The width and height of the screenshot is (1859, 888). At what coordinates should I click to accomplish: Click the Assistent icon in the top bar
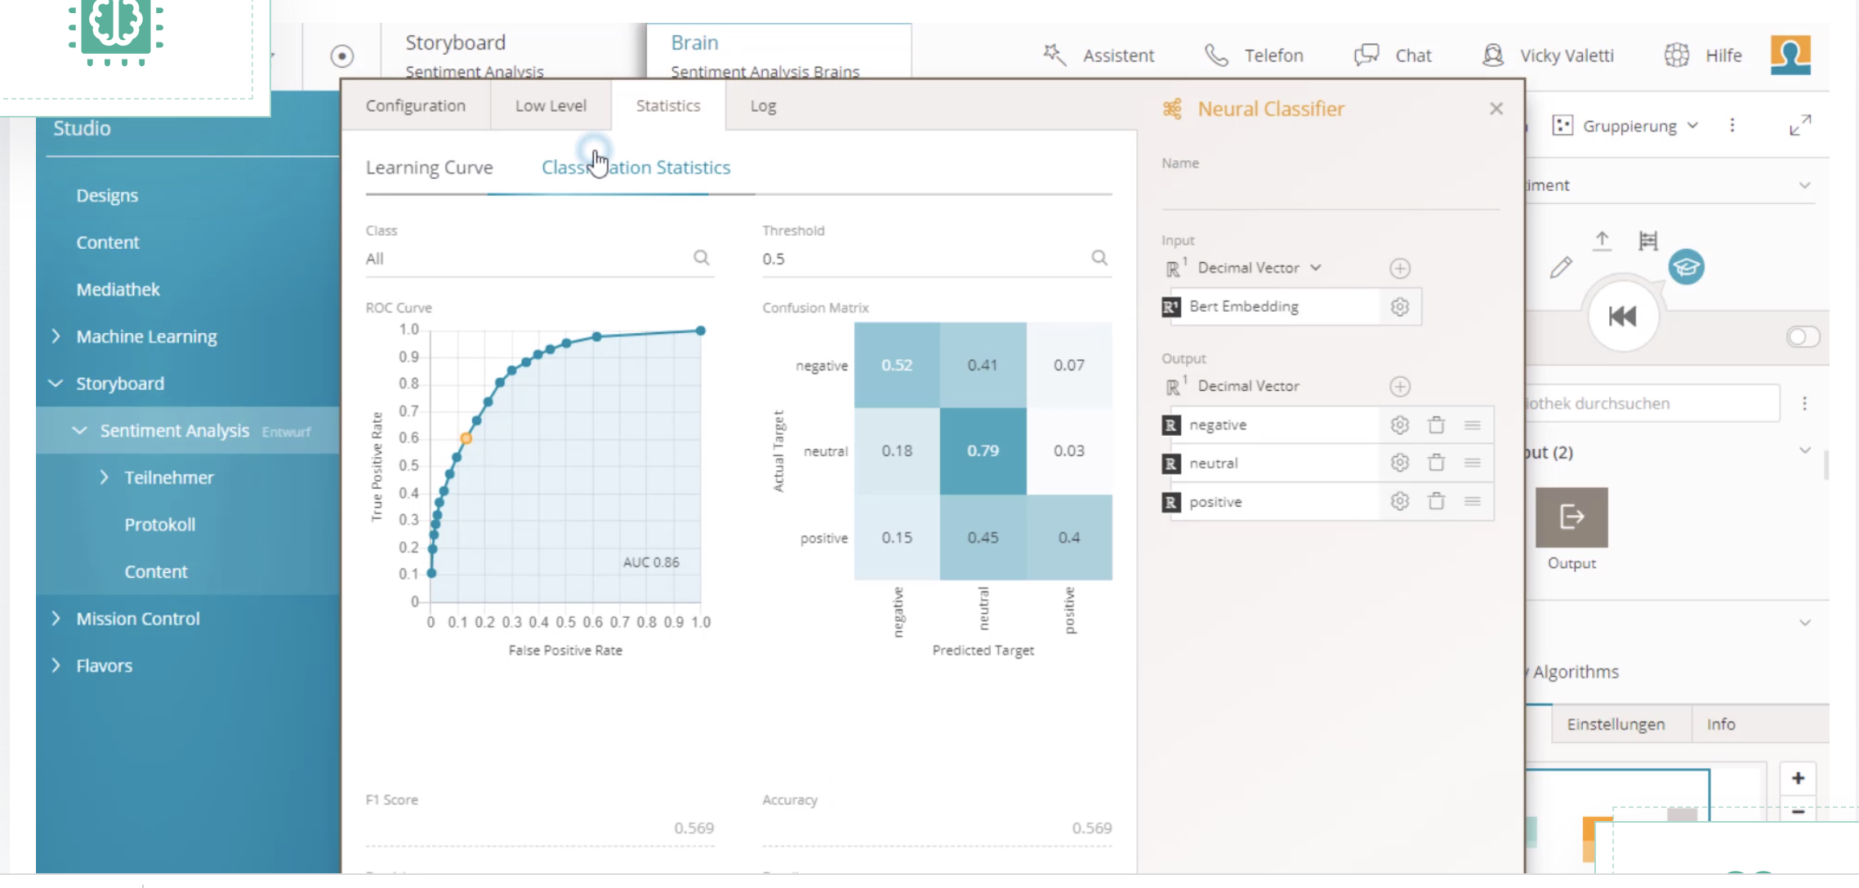click(1054, 55)
